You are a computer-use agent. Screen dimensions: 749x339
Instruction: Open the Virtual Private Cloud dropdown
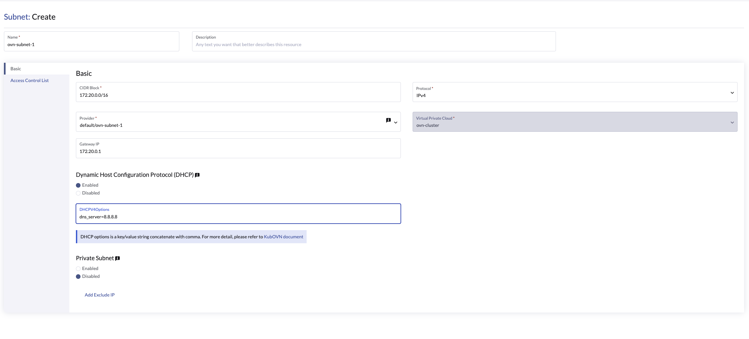coord(575,122)
